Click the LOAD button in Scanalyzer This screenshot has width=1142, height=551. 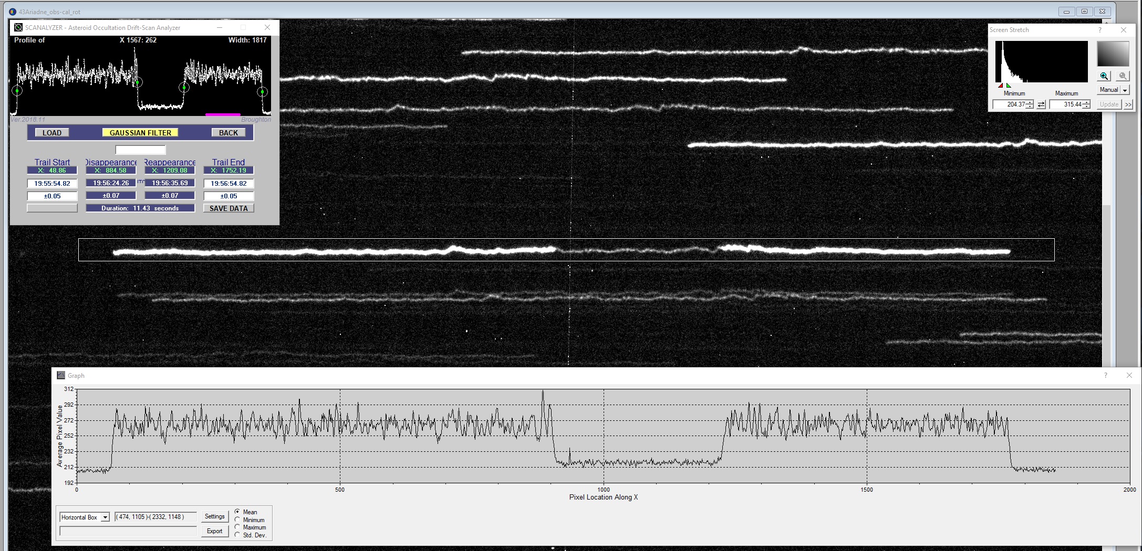tap(52, 133)
